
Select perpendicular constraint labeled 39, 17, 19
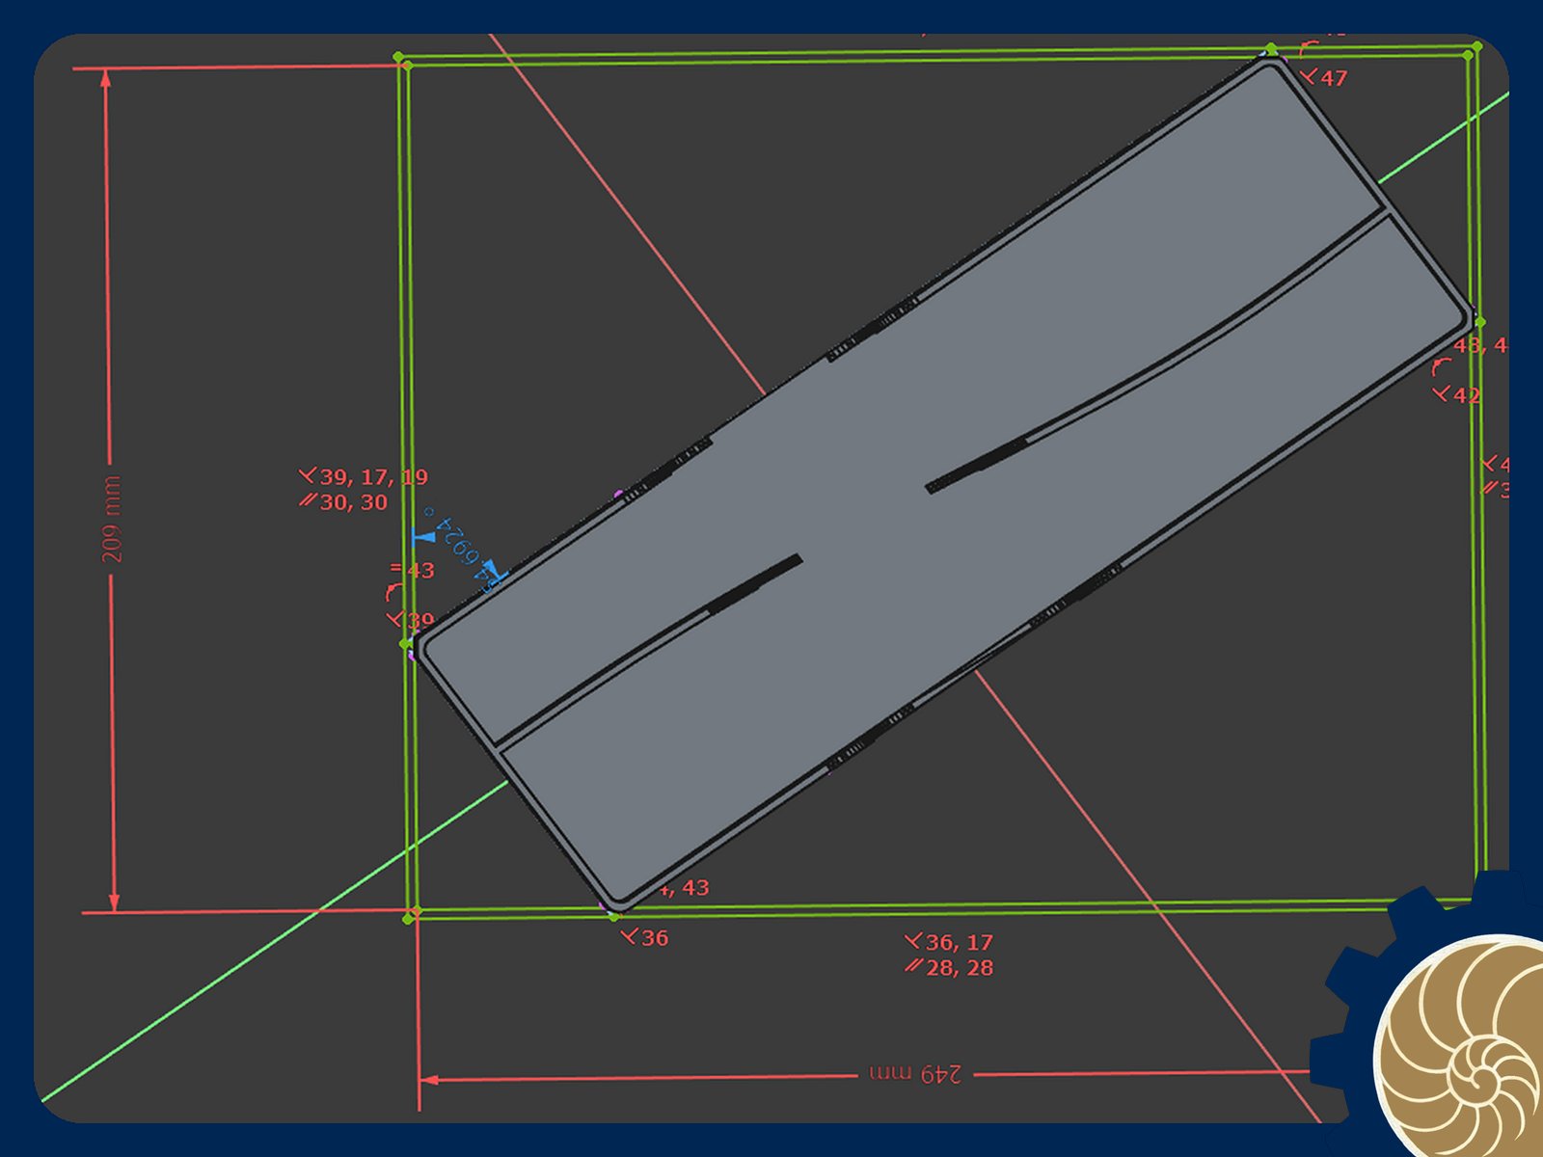[x=364, y=476]
